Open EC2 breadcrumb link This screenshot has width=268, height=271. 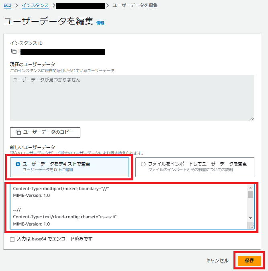pos(7,6)
